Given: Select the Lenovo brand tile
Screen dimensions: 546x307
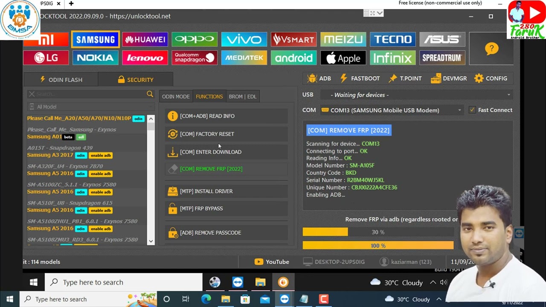Looking at the screenshot, I should pos(145,58).
